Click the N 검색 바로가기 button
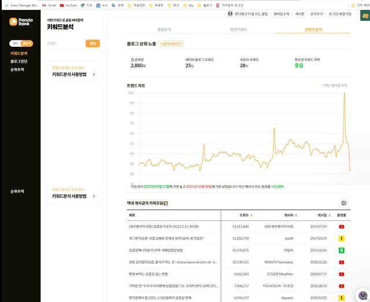 [x=171, y=44]
